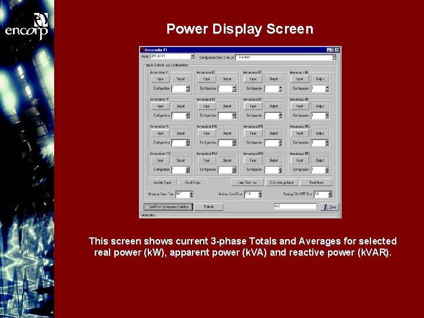
Task: Click the Lamp Test Input button
Action: point(247,182)
